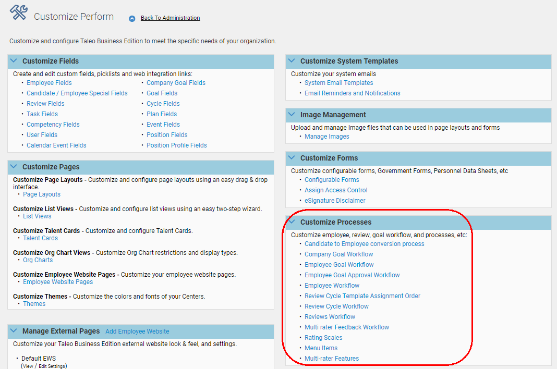Collapse the Customize Pages section

14,167
